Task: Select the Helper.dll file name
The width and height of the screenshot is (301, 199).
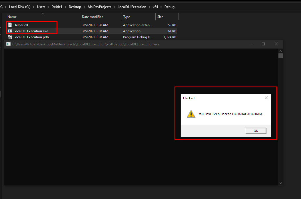Action: pyautogui.click(x=21, y=25)
